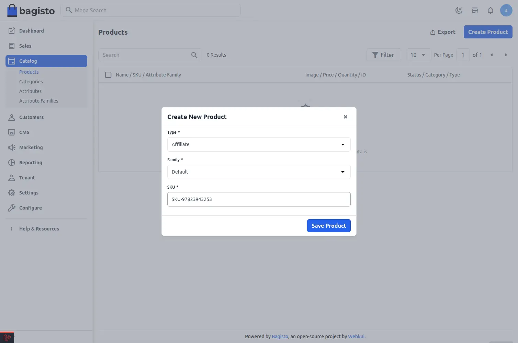Click the Name / SKU / Attribute Family header
Image resolution: width=518 pixels, height=343 pixels.
click(148, 75)
